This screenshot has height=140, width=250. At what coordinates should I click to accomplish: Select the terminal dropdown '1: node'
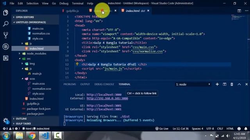pyautogui.click(x=193, y=84)
